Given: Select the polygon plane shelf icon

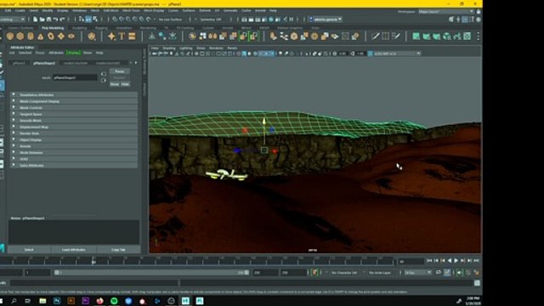Looking at the screenshot, I should pos(61,36).
